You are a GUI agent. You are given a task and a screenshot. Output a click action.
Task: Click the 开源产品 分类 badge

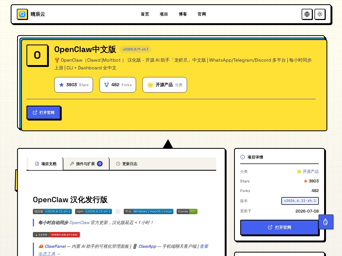pos(165,85)
